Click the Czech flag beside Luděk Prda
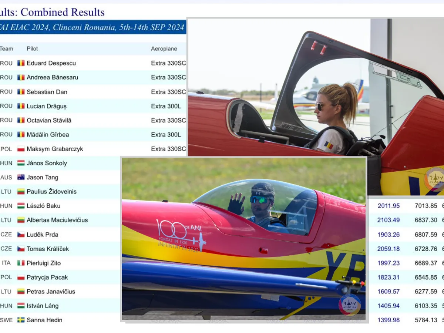This screenshot has height=333, width=444. [x=21, y=235]
